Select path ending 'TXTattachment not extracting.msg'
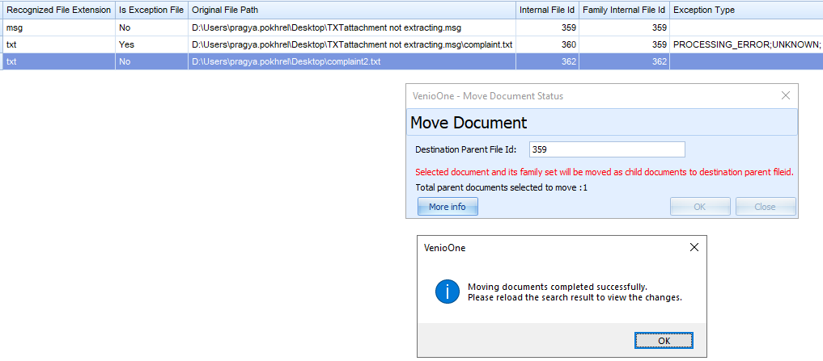This screenshot has height=361, width=823. coord(352,27)
